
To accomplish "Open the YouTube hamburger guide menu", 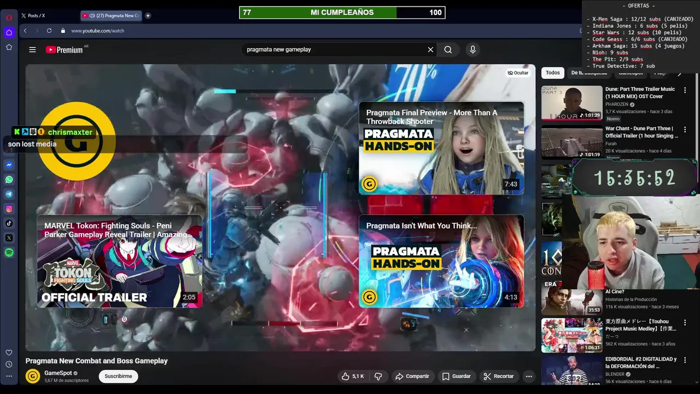I will click(x=32, y=49).
